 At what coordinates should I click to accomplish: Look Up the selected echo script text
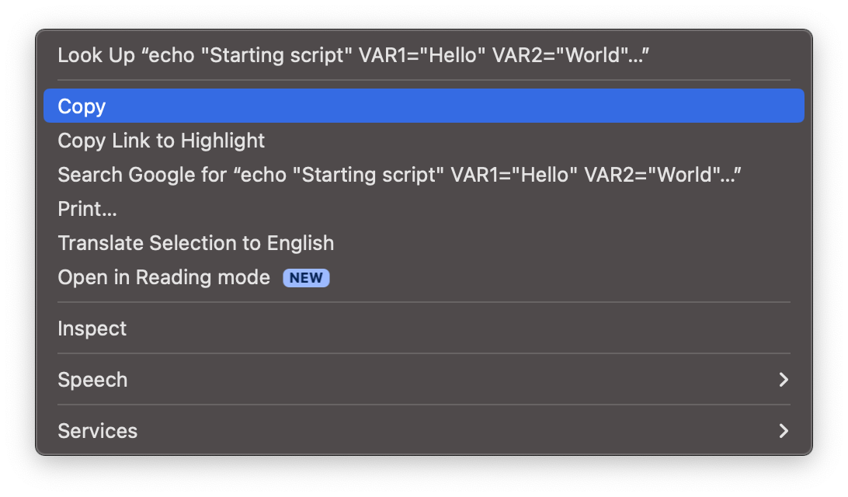tap(353, 56)
